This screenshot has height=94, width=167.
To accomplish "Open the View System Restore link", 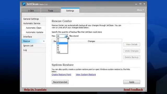I will click(86, 74).
